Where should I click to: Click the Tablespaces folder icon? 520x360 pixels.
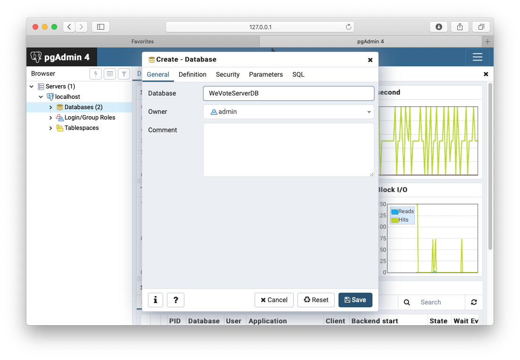(60, 128)
